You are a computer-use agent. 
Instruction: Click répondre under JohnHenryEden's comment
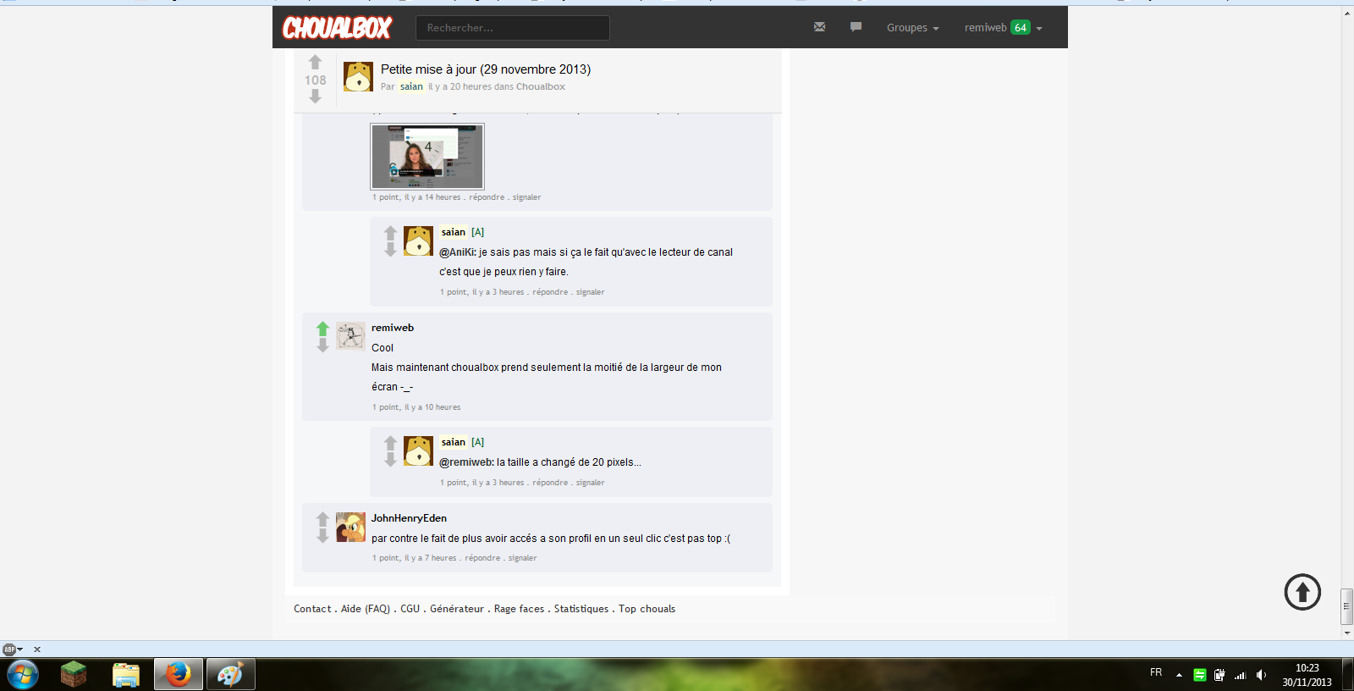(x=482, y=558)
